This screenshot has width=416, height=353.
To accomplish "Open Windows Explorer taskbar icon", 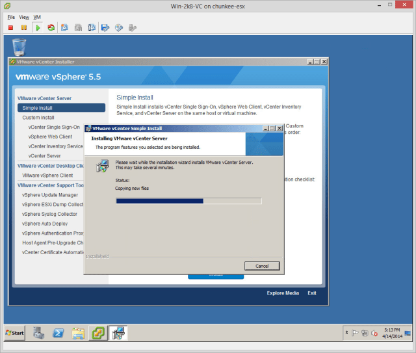I will pyautogui.click(x=78, y=333).
